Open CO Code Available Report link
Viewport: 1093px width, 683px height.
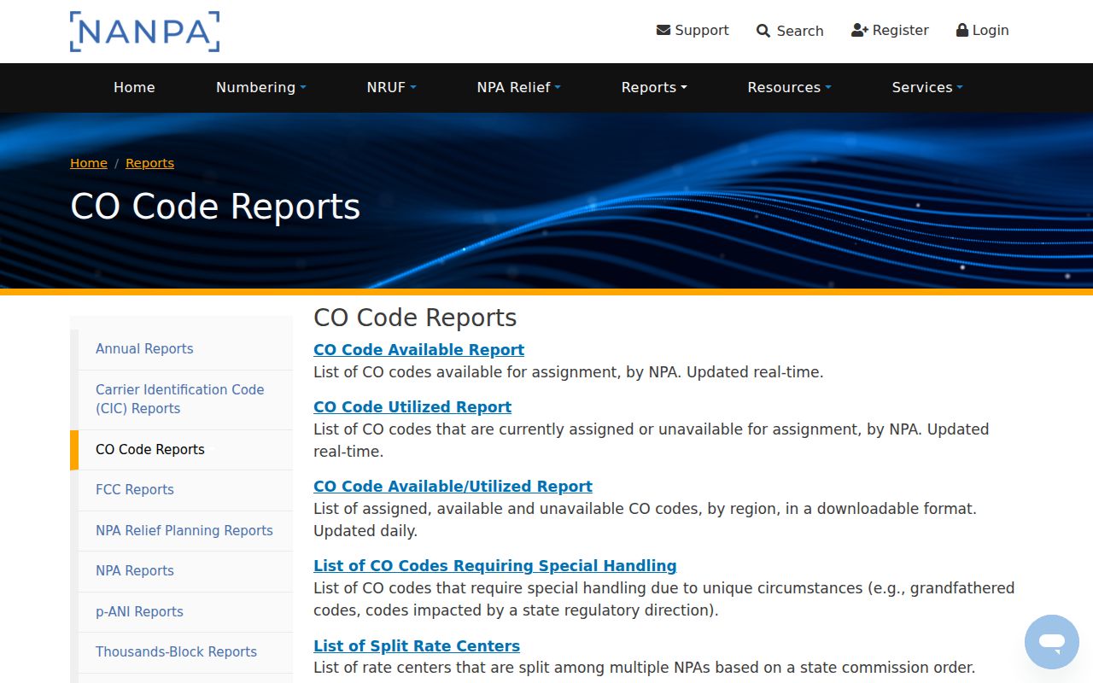pyautogui.click(x=418, y=350)
